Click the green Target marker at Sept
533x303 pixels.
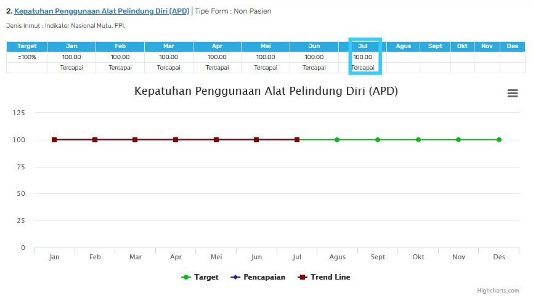[377, 140]
